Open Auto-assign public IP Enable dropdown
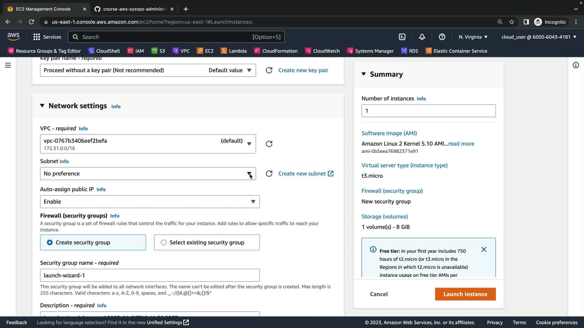 (x=150, y=202)
